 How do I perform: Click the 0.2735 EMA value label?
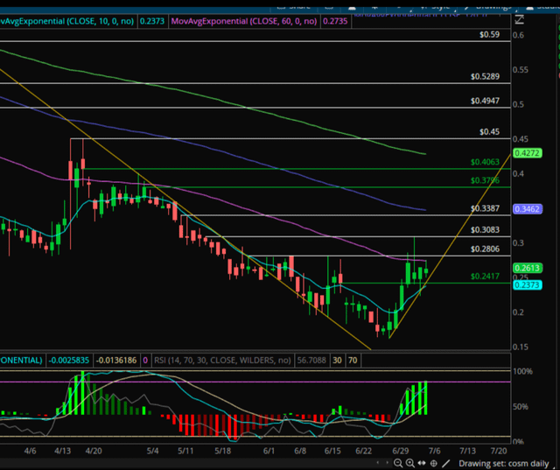click(x=335, y=21)
